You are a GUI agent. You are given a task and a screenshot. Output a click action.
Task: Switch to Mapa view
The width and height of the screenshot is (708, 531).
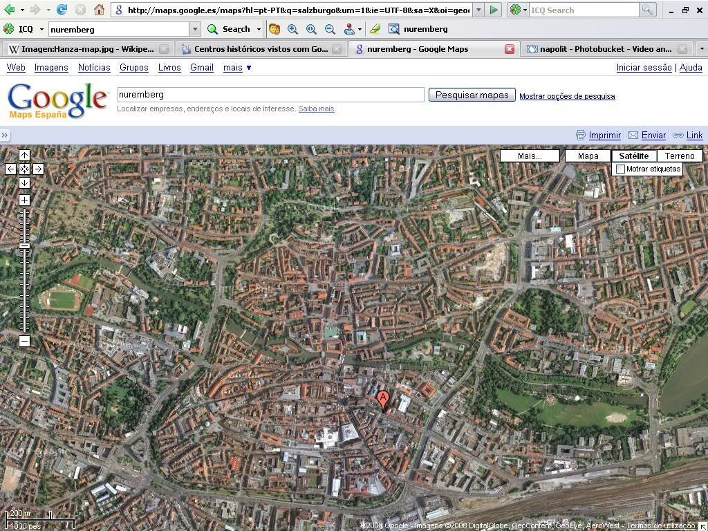tap(588, 156)
